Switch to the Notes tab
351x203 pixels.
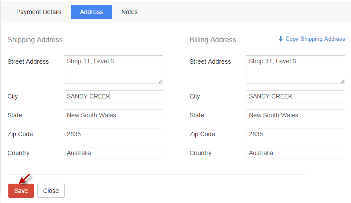tap(129, 12)
